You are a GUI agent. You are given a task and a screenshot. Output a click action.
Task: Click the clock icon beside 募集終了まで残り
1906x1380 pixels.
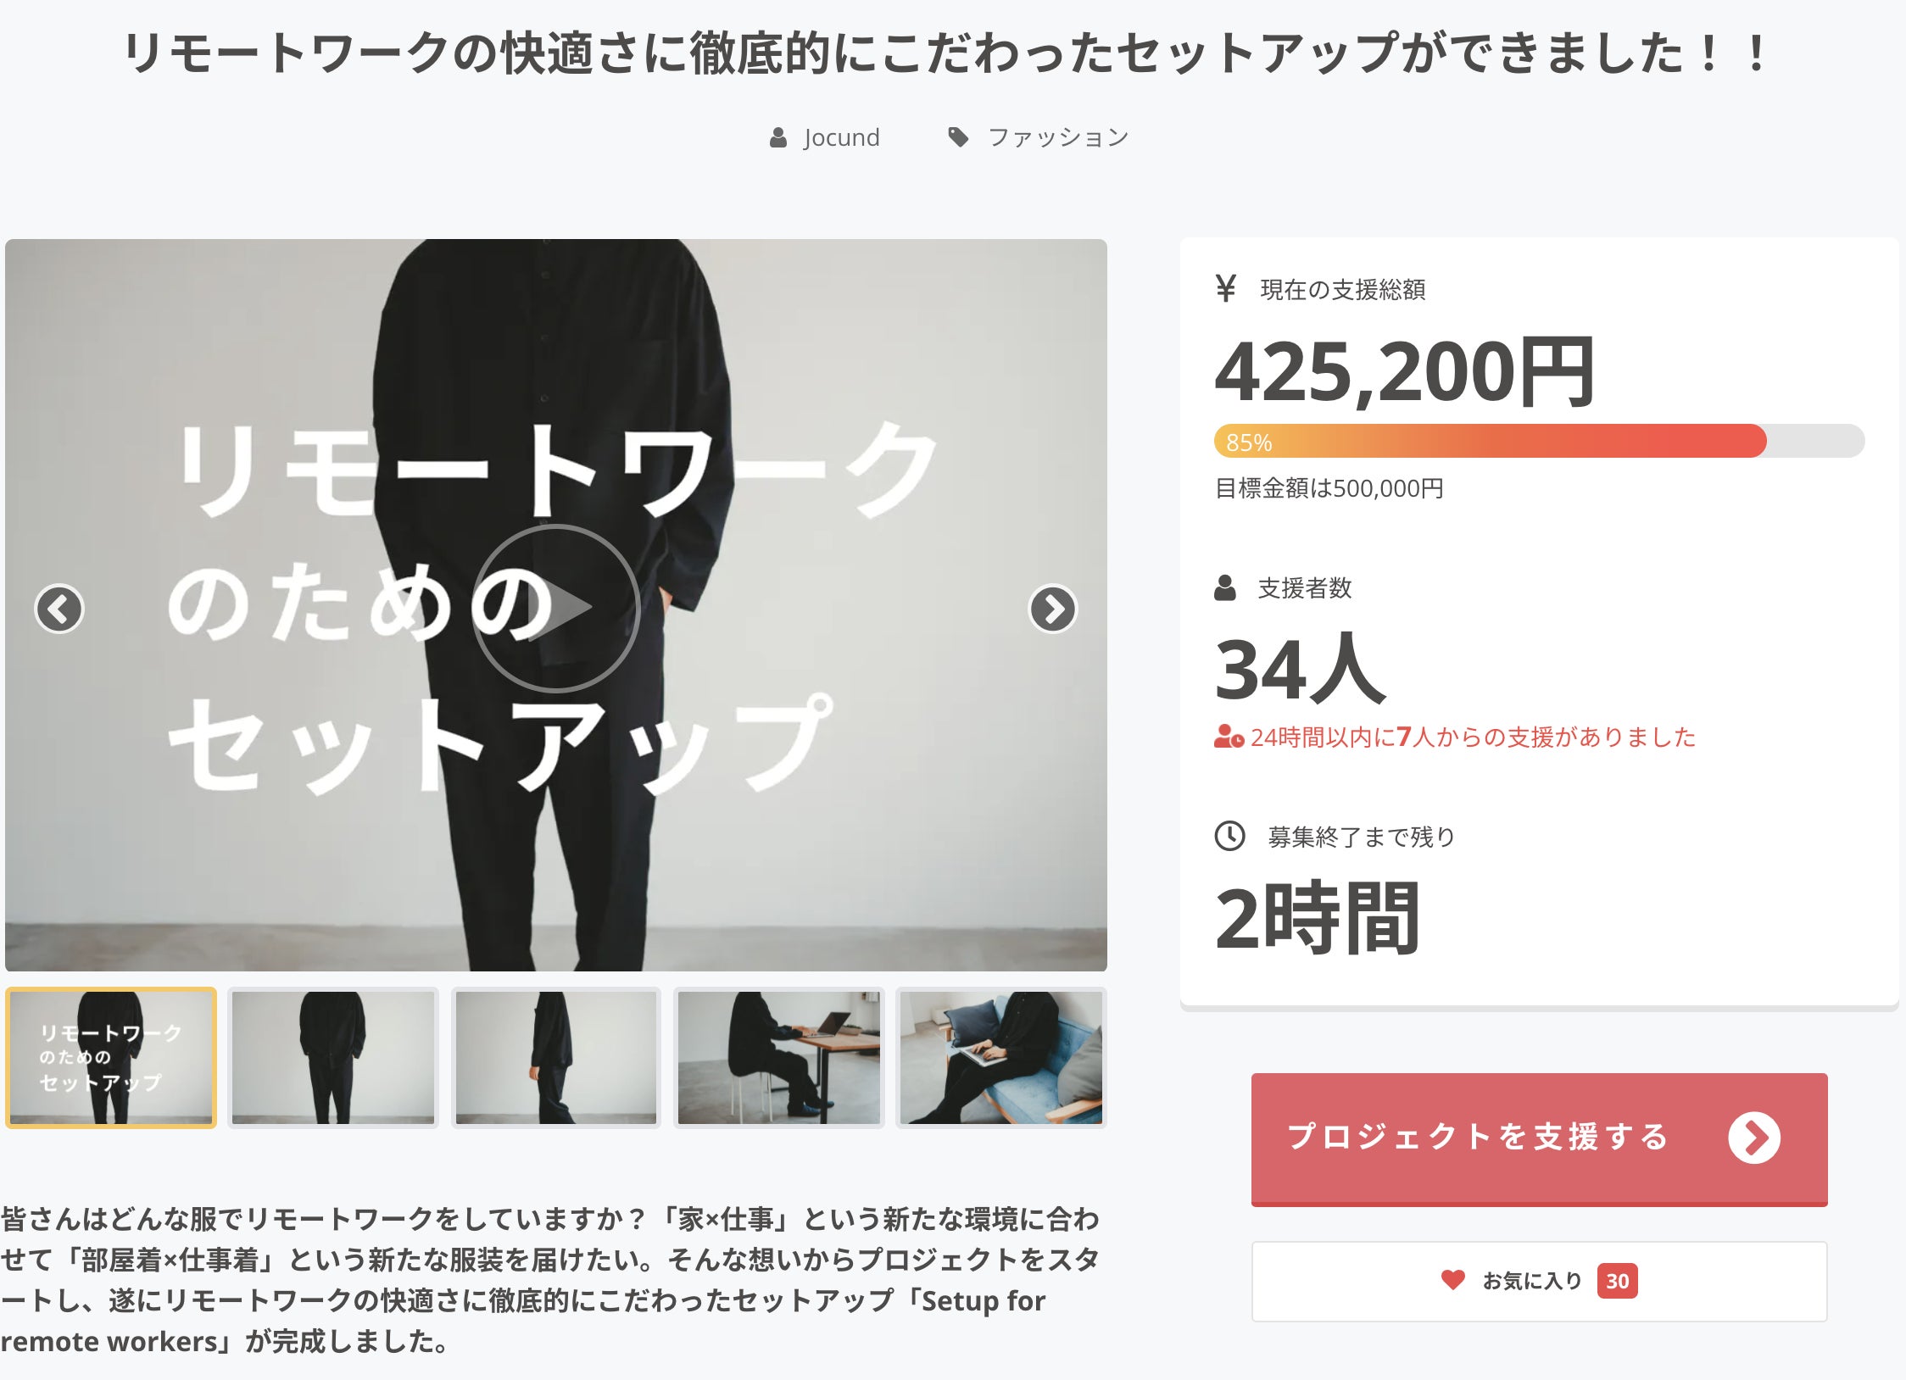pyautogui.click(x=1229, y=836)
